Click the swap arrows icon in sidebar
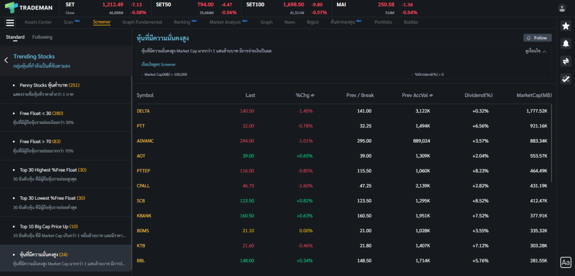Image resolution: width=575 pixels, height=276 pixels. [565, 61]
